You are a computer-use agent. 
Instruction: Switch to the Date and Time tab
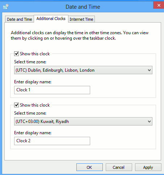tap(20, 19)
